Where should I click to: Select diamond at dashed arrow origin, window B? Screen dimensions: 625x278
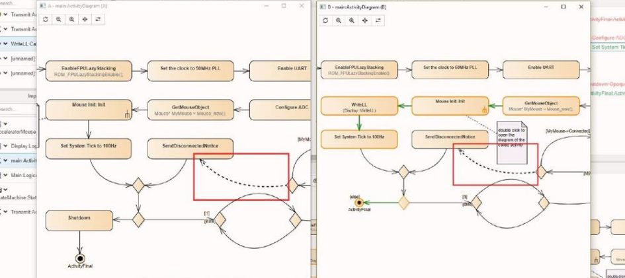(x=541, y=172)
